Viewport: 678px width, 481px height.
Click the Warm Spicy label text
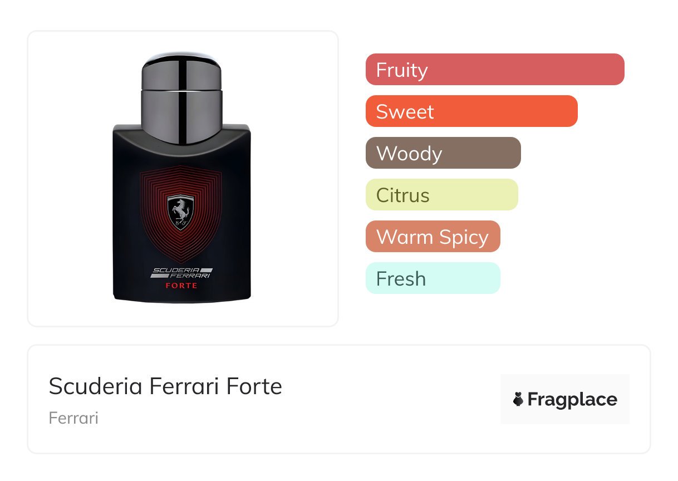click(x=433, y=237)
